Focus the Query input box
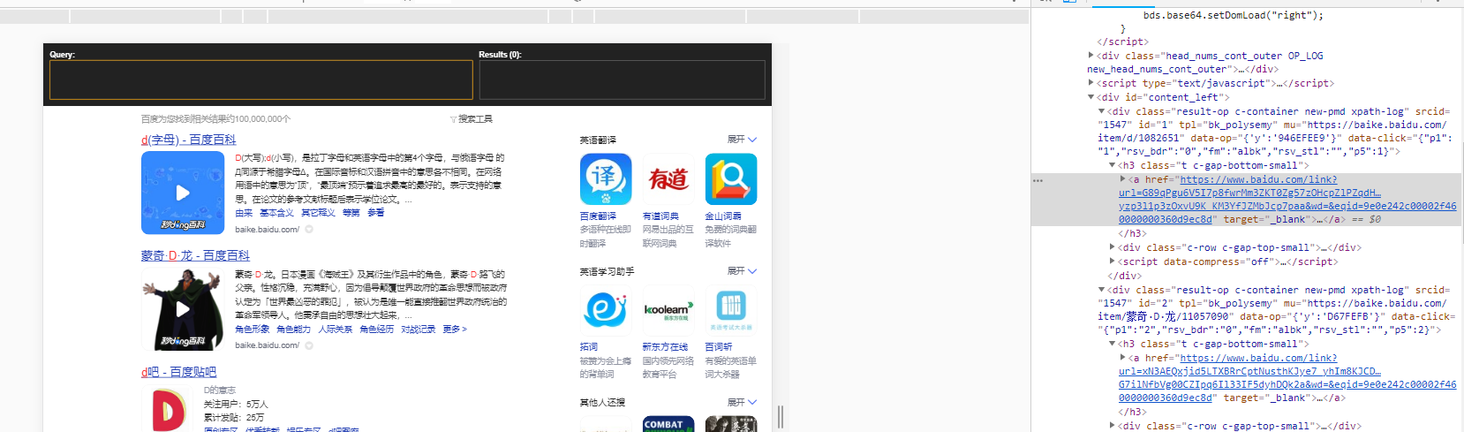 click(x=262, y=80)
